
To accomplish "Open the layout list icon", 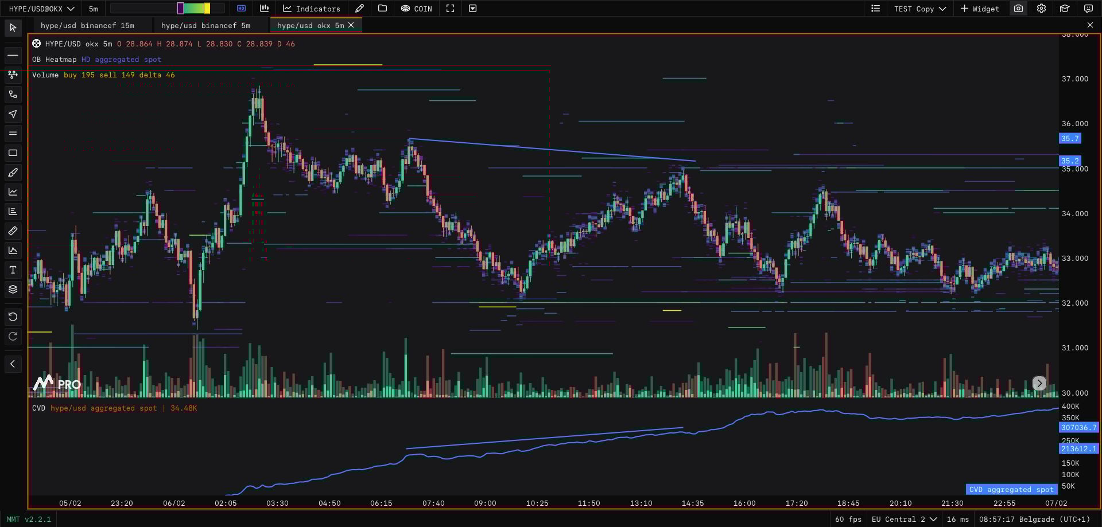I will pos(875,9).
